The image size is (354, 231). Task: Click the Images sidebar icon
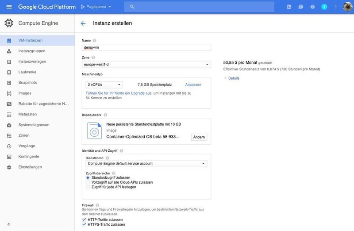click(9, 93)
